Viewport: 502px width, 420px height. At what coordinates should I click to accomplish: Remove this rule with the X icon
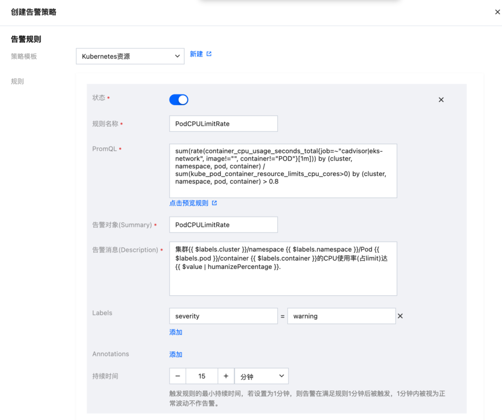pos(441,100)
